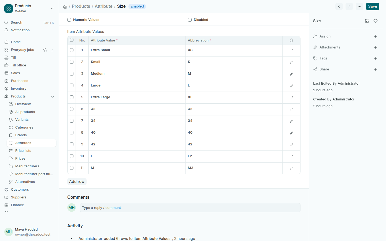The height and width of the screenshot is (241, 386).
Task: Tick the Disabled checkbox
Action: click(190, 20)
